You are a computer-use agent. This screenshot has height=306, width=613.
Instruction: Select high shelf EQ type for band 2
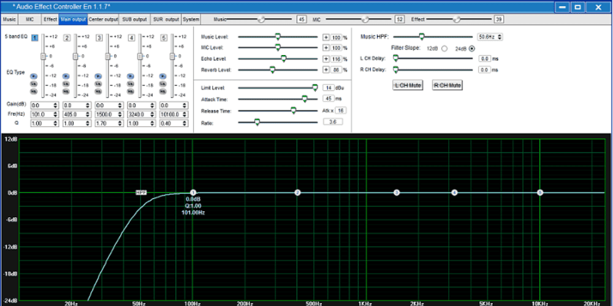(x=66, y=91)
